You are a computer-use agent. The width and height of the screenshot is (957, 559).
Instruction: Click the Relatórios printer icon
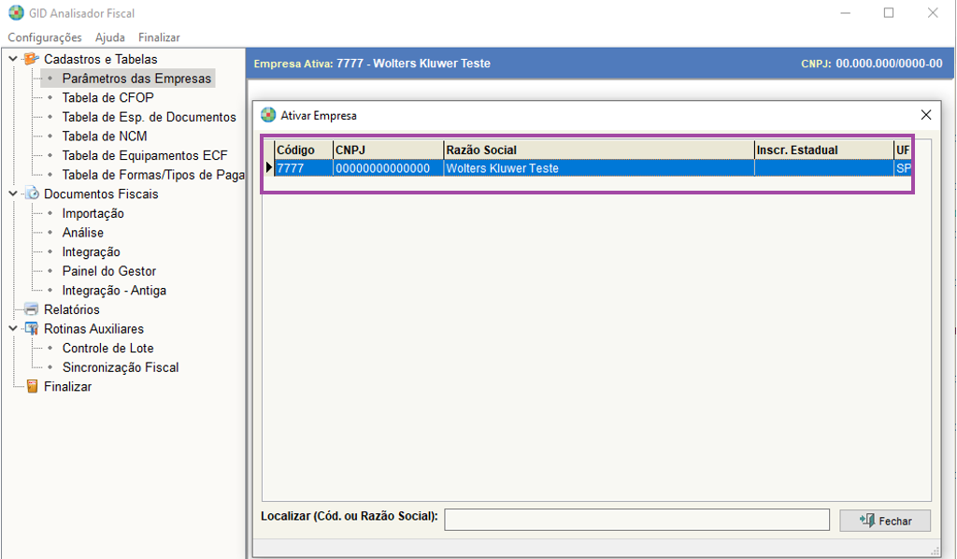pos(31,309)
